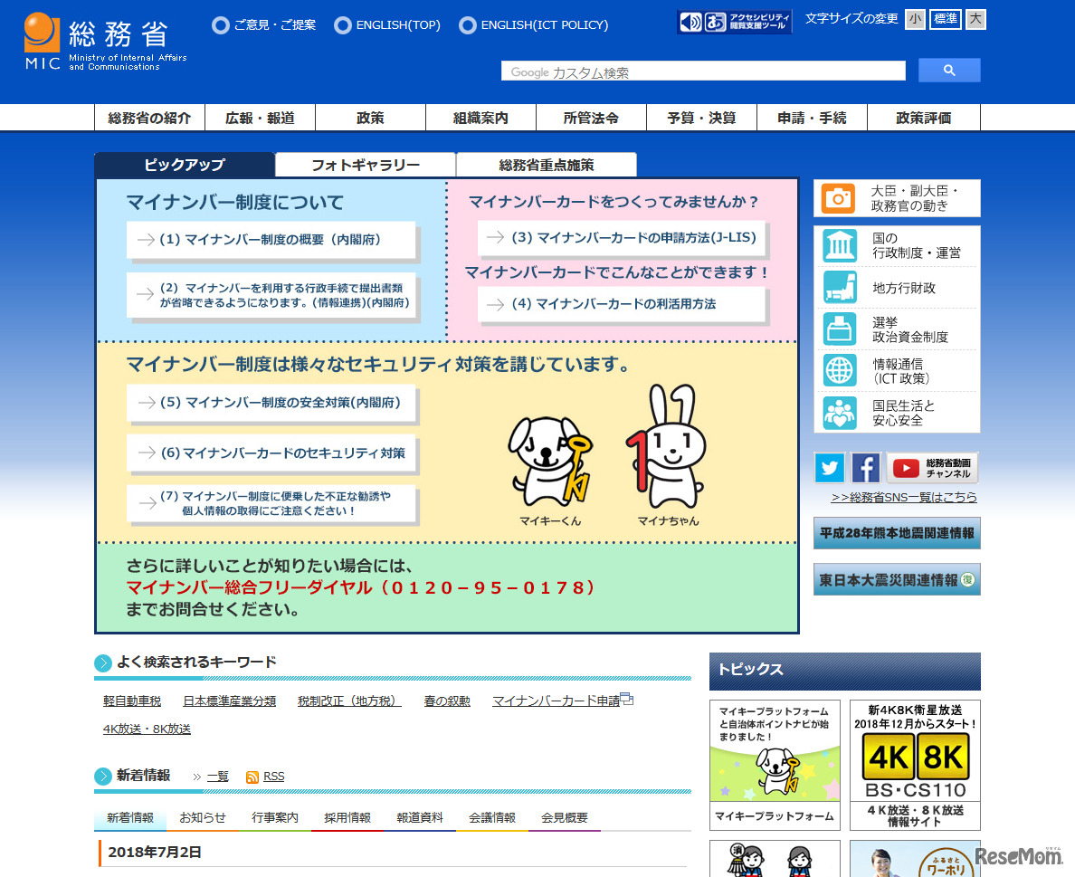The image size is (1075, 877).
Task: Open the ministry's Twitter page
Action: 829,467
